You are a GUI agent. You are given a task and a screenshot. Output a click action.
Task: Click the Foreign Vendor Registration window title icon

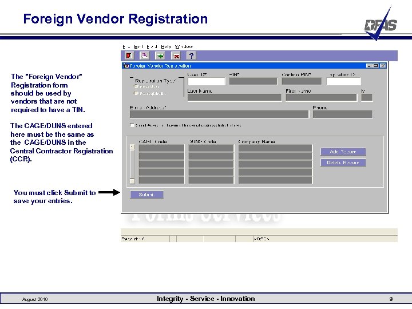point(126,66)
